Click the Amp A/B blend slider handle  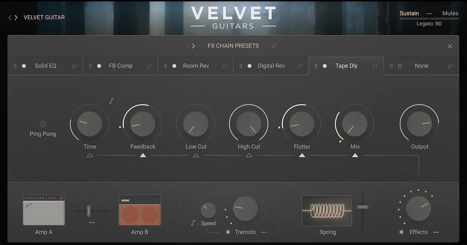[x=89, y=211]
